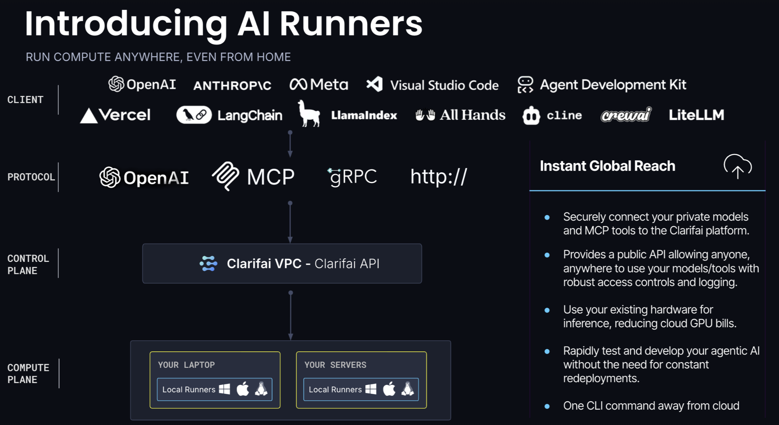
Task: Click the Vercel triangle logo
Action: coord(89,116)
